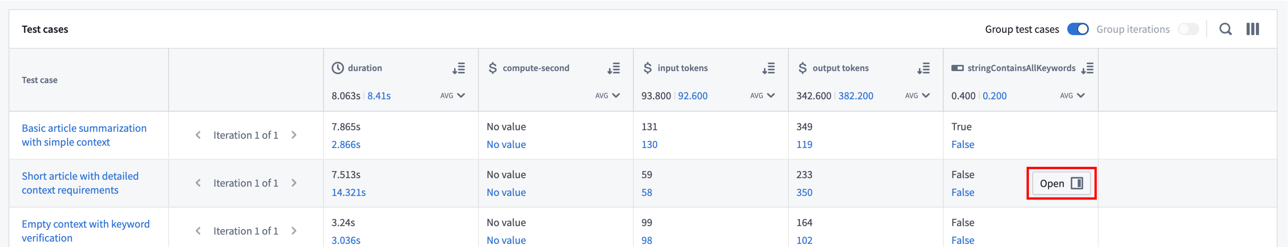This screenshot has width=1288, height=247.
Task: Sort by the input tokens column
Action: coord(769,68)
